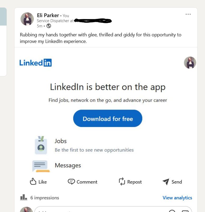Click the 6 impressions text
The width and height of the screenshot is (205, 212).
tap(45, 198)
